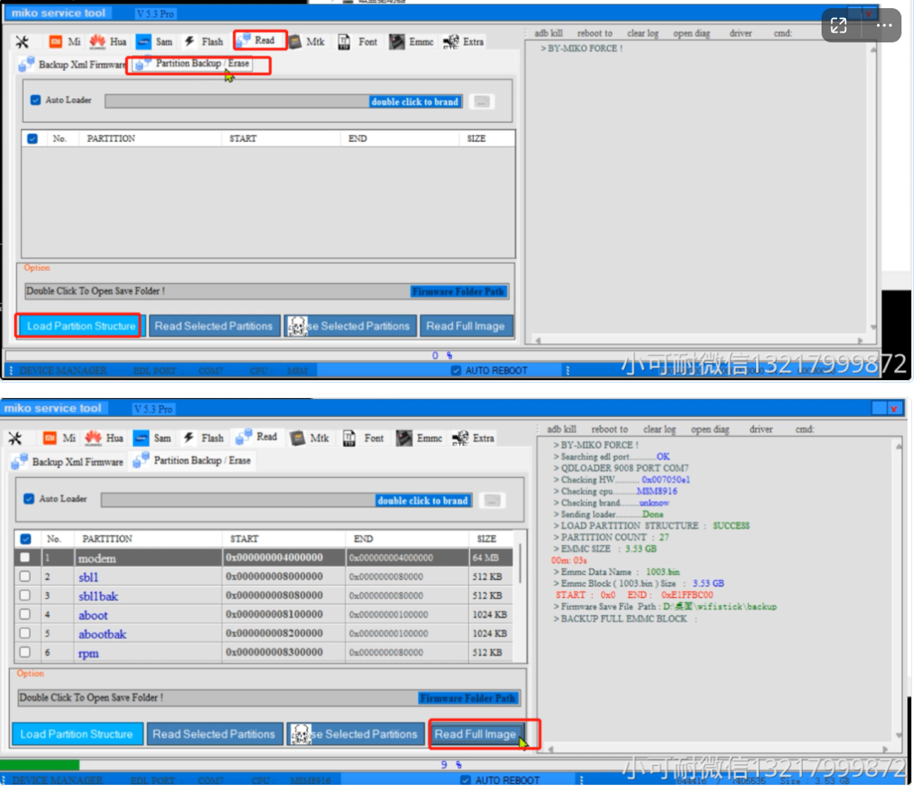Tick the aboot partition checkbox
Viewport: 917px width, 788px height.
(x=25, y=614)
